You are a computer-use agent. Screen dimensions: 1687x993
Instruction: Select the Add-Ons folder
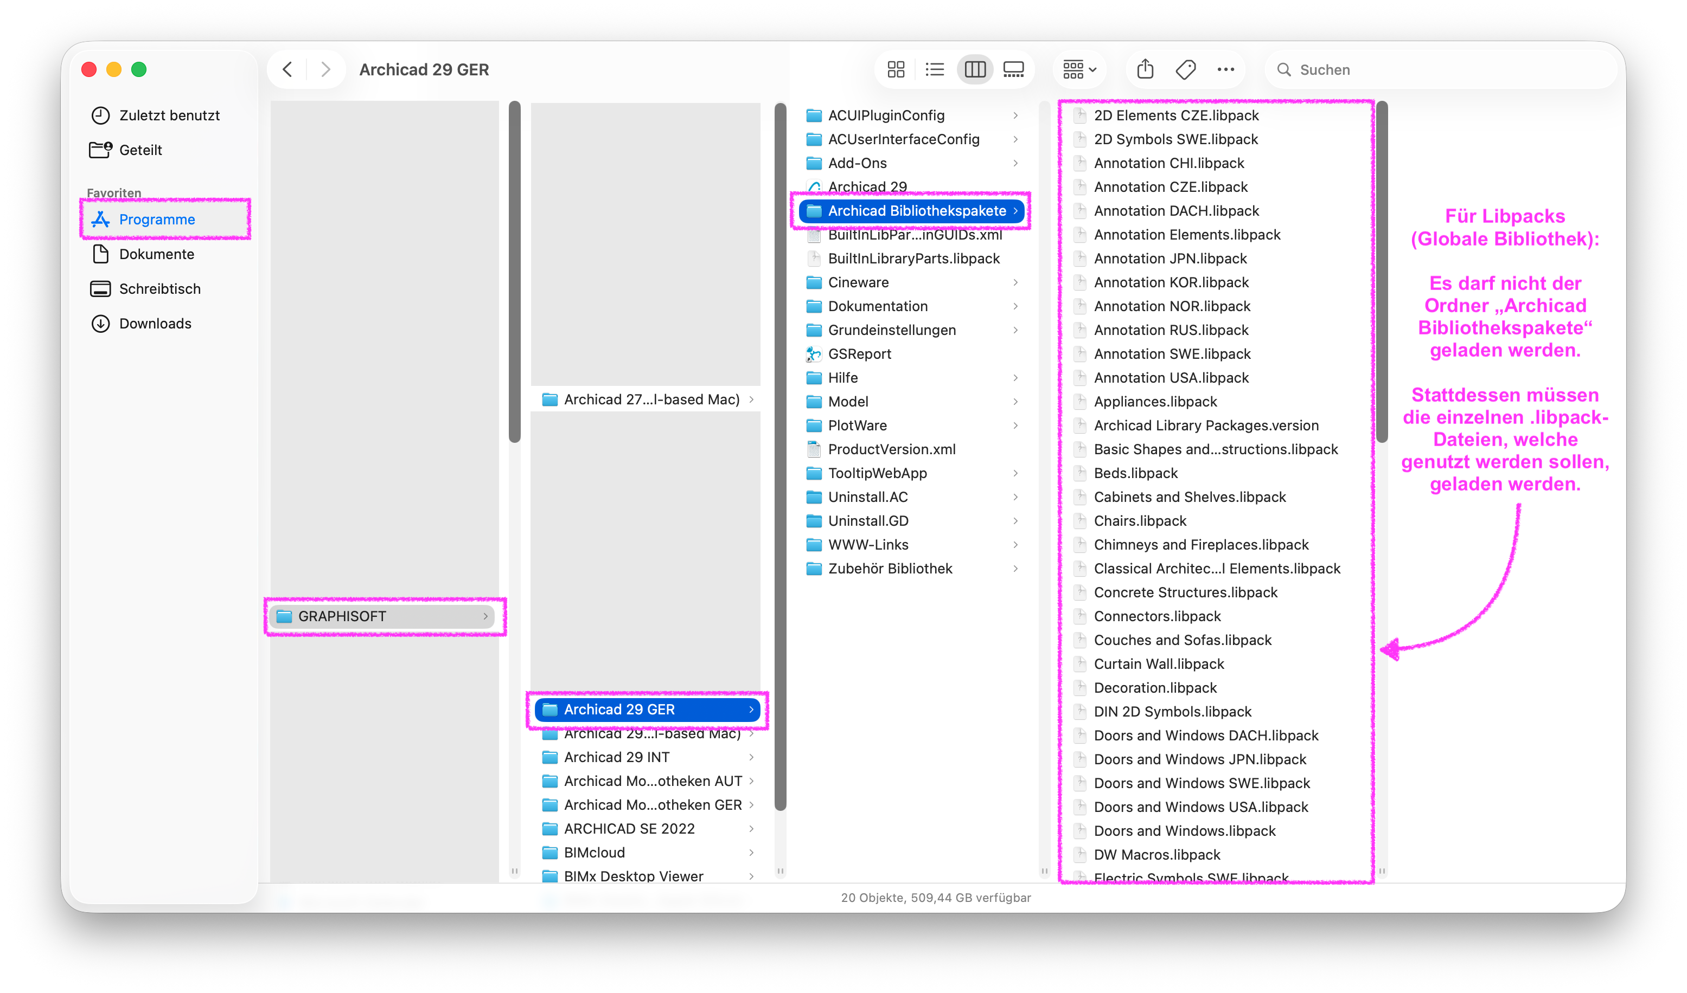pos(913,163)
